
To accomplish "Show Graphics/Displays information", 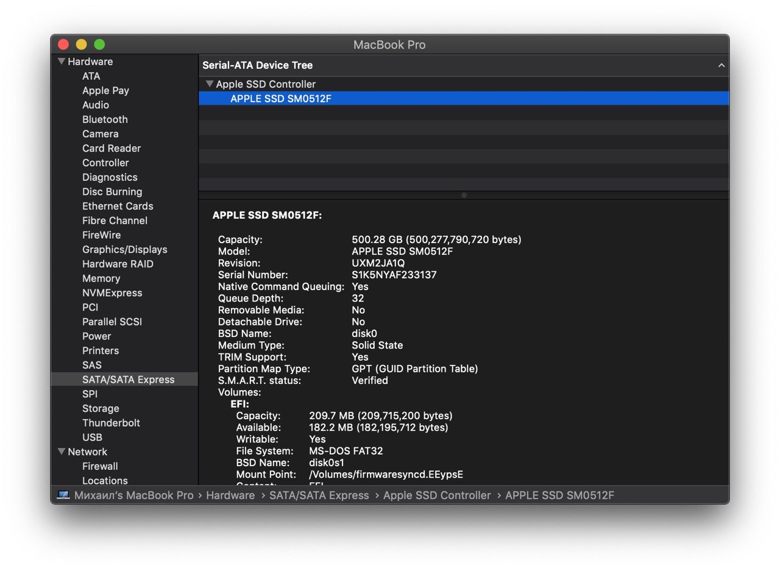I will [124, 250].
